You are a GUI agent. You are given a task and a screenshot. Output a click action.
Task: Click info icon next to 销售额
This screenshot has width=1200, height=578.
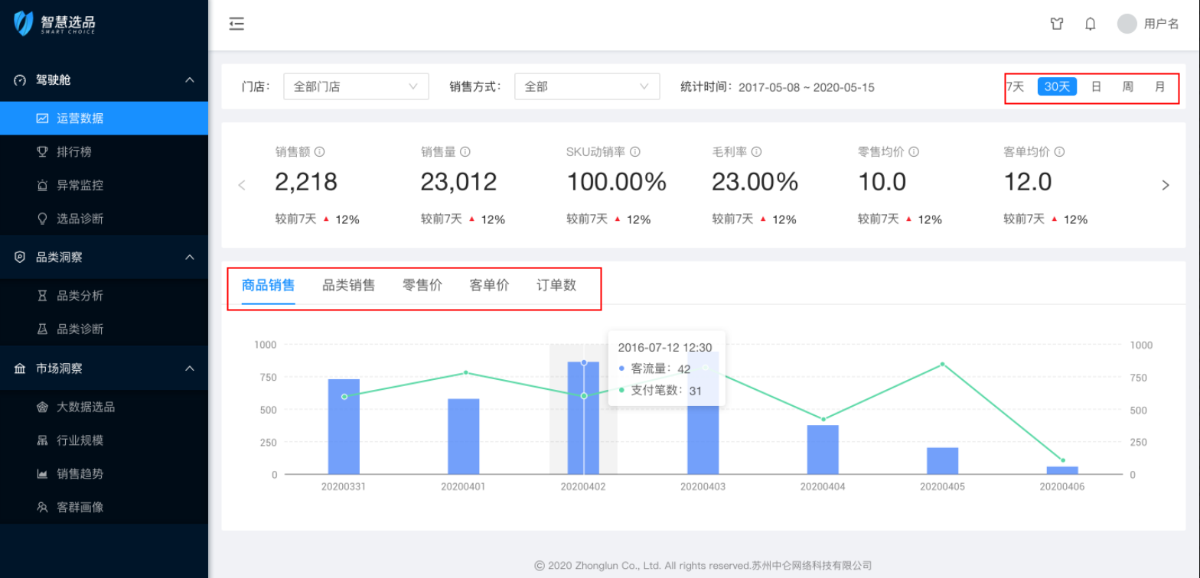(x=320, y=152)
